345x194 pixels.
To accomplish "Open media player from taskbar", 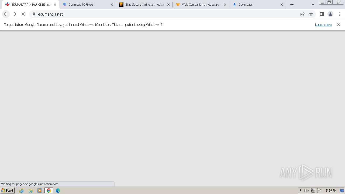I will click(40, 190).
